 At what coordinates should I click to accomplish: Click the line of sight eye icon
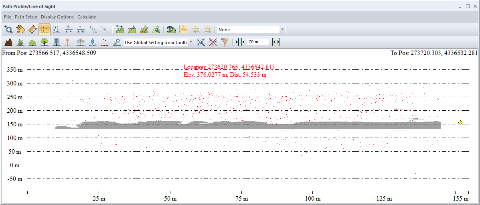[x=172, y=29]
